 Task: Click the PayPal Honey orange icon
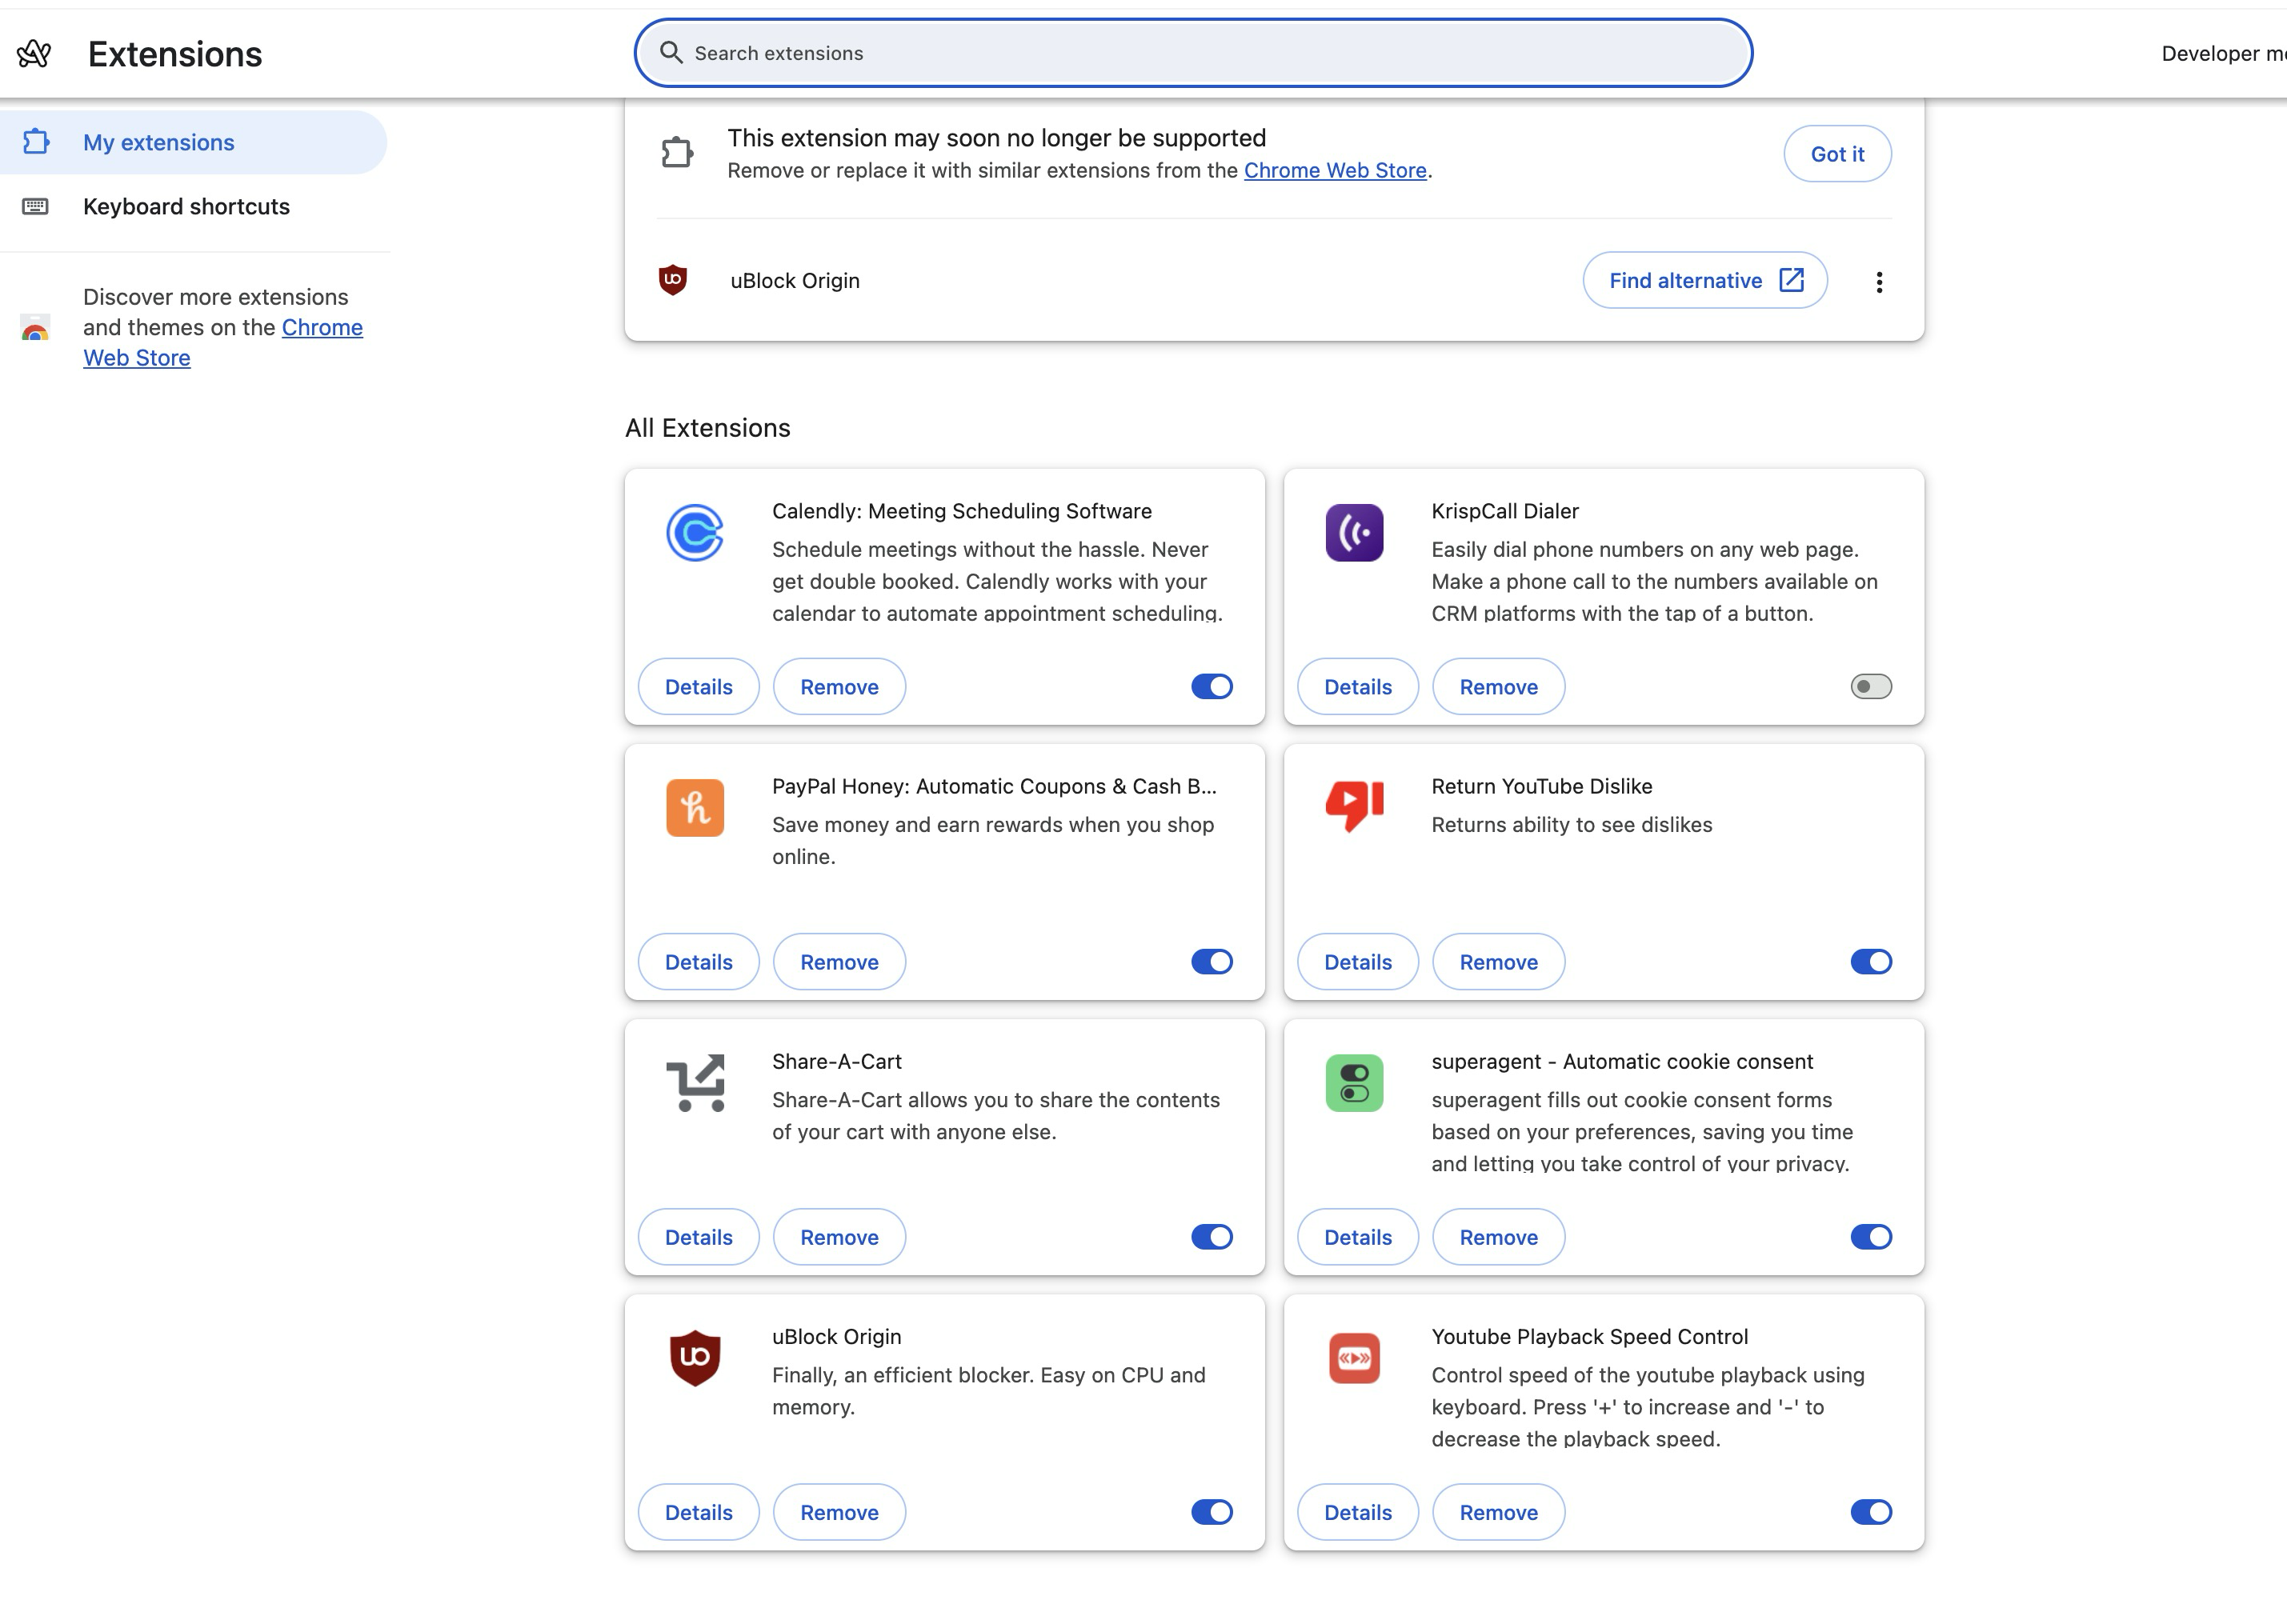pyautogui.click(x=695, y=807)
